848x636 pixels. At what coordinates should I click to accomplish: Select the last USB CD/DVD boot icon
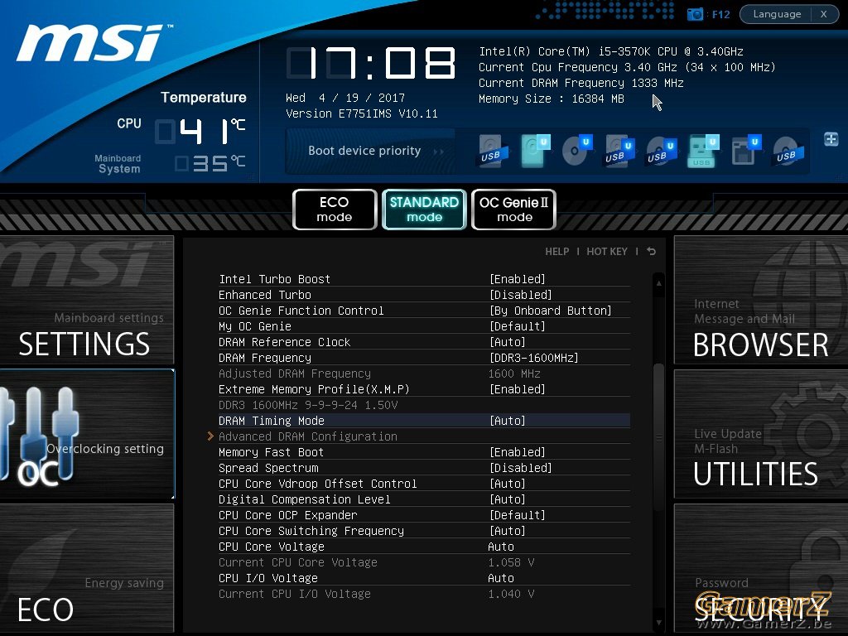tap(788, 152)
